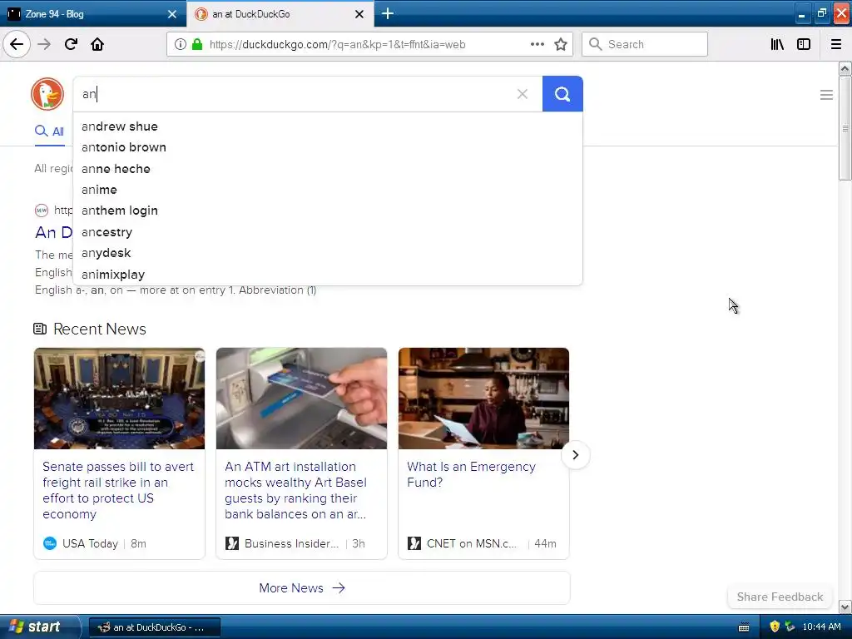Open Senate freight rail strike thumbnail
Screen dimensions: 852x639
click(x=120, y=399)
